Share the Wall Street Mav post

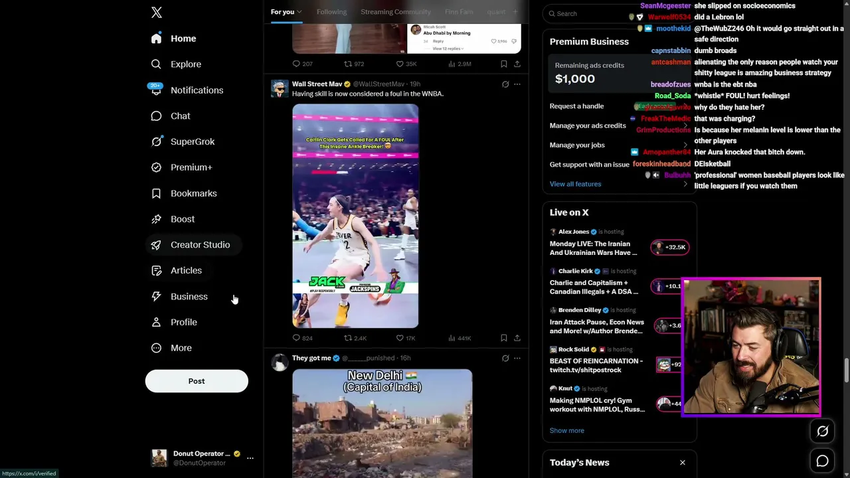pyautogui.click(x=517, y=338)
